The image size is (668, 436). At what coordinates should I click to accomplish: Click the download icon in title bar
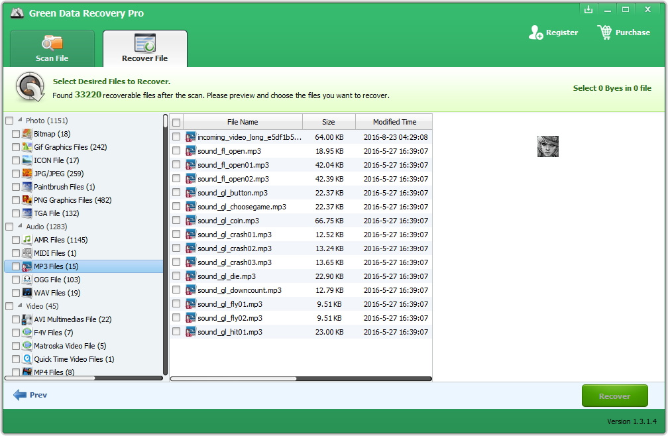588,9
